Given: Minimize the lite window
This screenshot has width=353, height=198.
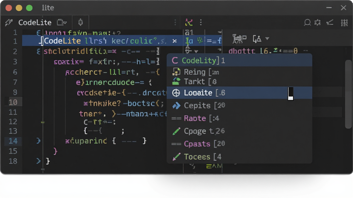Looking at the screenshot, I should click(x=329, y=8).
